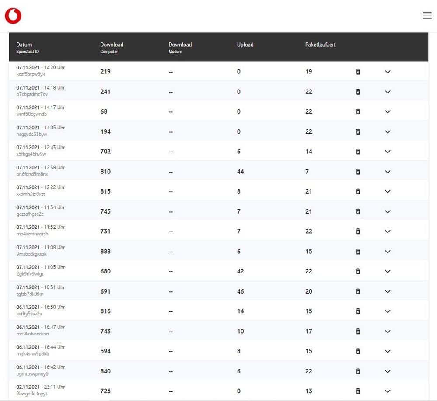Select download value 68
437x401 pixels.
pos(104,111)
